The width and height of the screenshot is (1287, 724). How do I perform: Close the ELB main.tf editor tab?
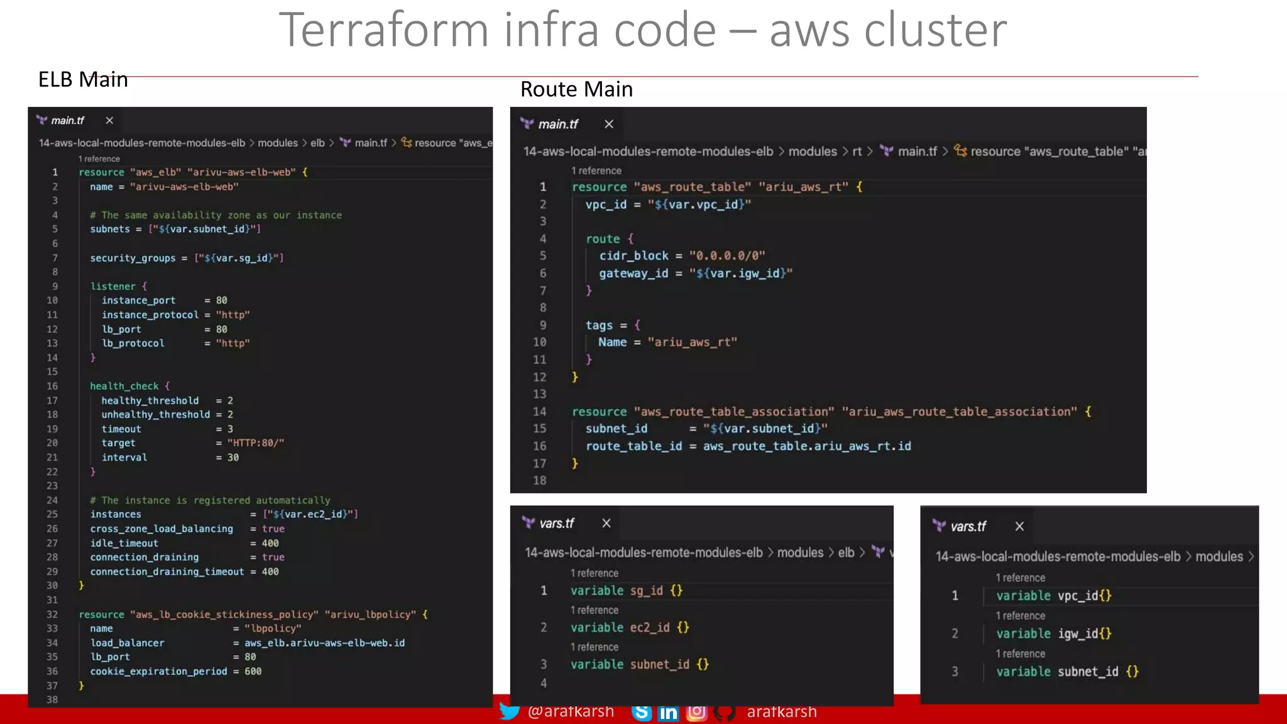coord(109,120)
